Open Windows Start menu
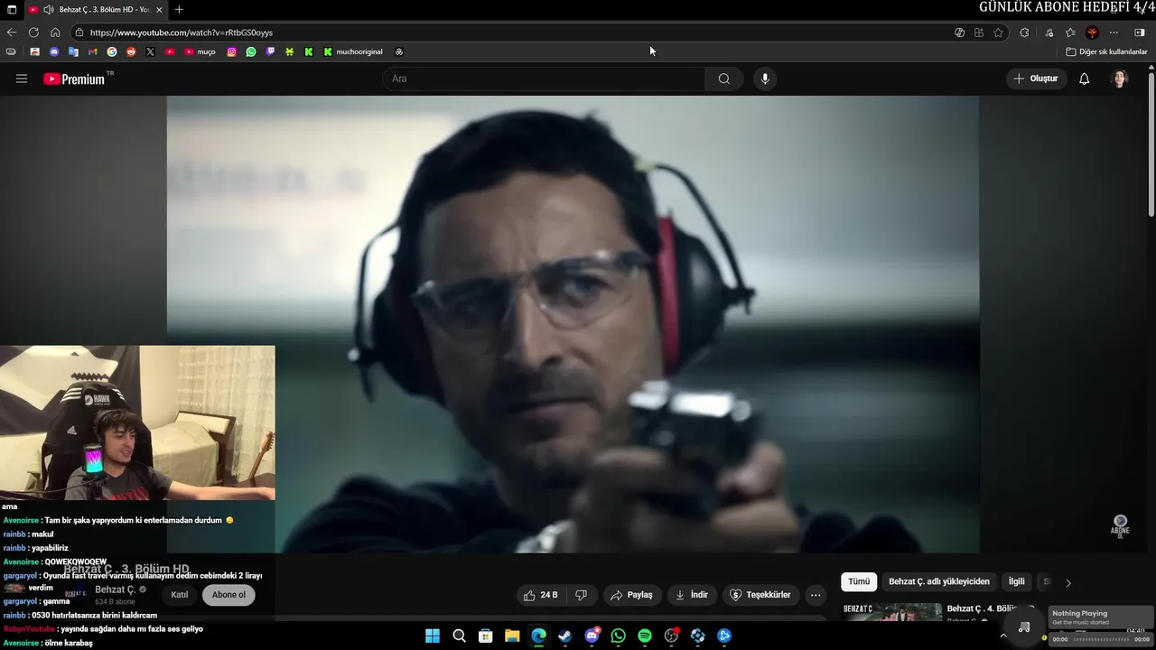The height and width of the screenshot is (650, 1156). coord(433,636)
